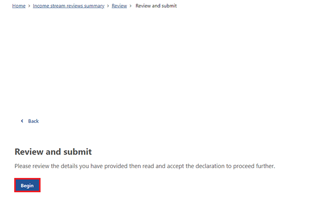Select the current Review and submit breadcrumb
This screenshot has width=333, height=222.
(156, 6)
